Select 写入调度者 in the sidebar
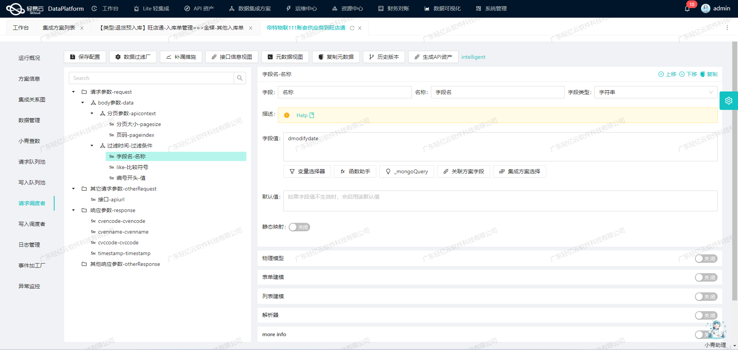Screen dimensions: 738x350 coord(32,224)
